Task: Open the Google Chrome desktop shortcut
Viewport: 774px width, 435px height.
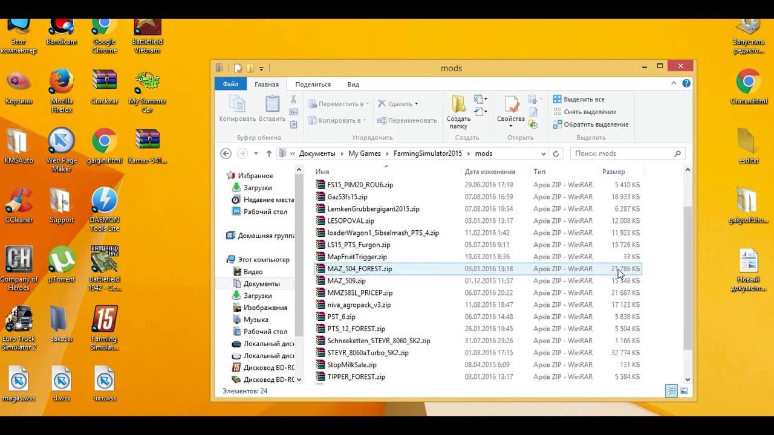Action: [104, 36]
